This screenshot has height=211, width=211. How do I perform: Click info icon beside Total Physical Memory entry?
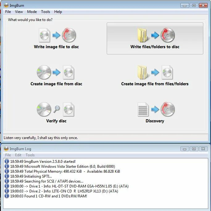pos(6,171)
